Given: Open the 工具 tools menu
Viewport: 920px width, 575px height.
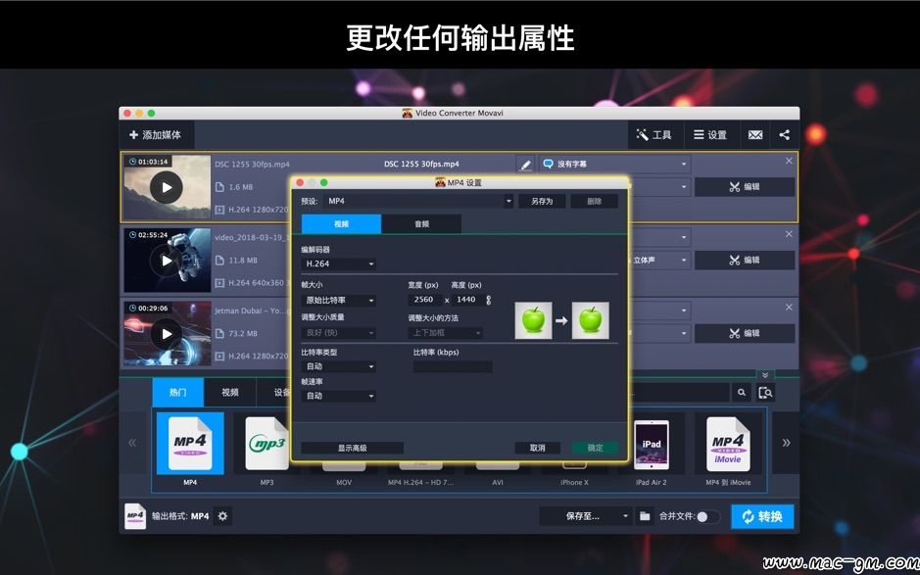Looking at the screenshot, I should coord(654,135).
